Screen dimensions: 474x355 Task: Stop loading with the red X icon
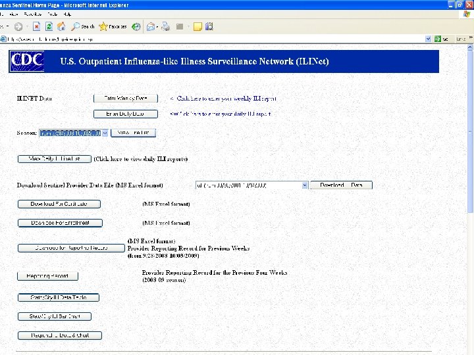coord(37,26)
